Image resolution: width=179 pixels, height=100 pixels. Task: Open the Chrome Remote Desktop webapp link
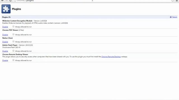coord(111,57)
